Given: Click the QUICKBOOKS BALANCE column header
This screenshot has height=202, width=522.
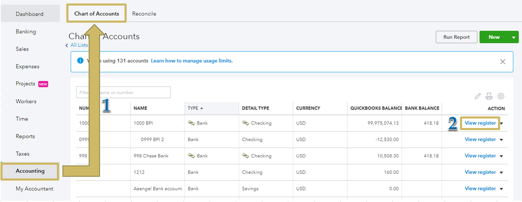Looking at the screenshot, I should coord(376,108).
